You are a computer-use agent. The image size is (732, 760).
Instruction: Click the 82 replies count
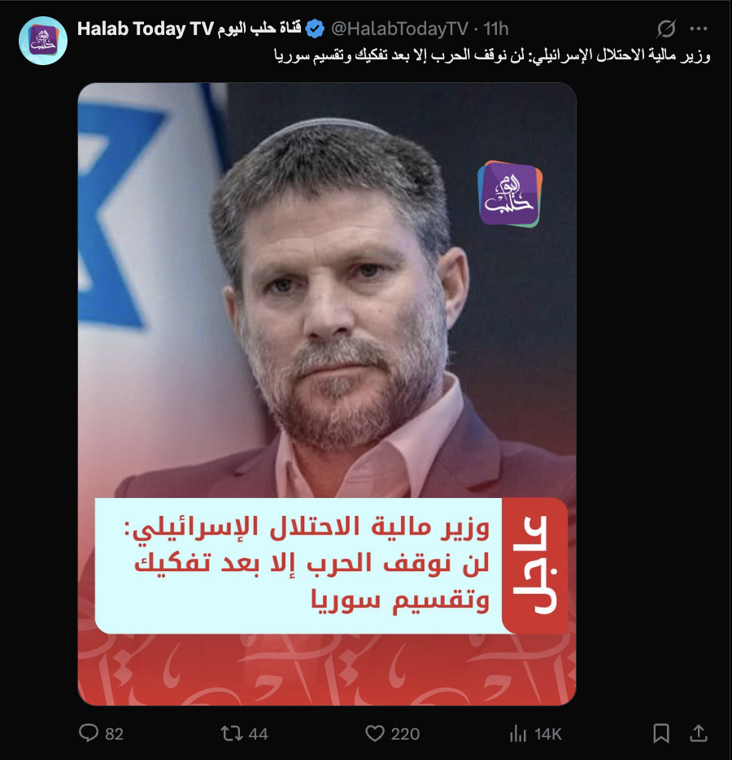point(115,734)
